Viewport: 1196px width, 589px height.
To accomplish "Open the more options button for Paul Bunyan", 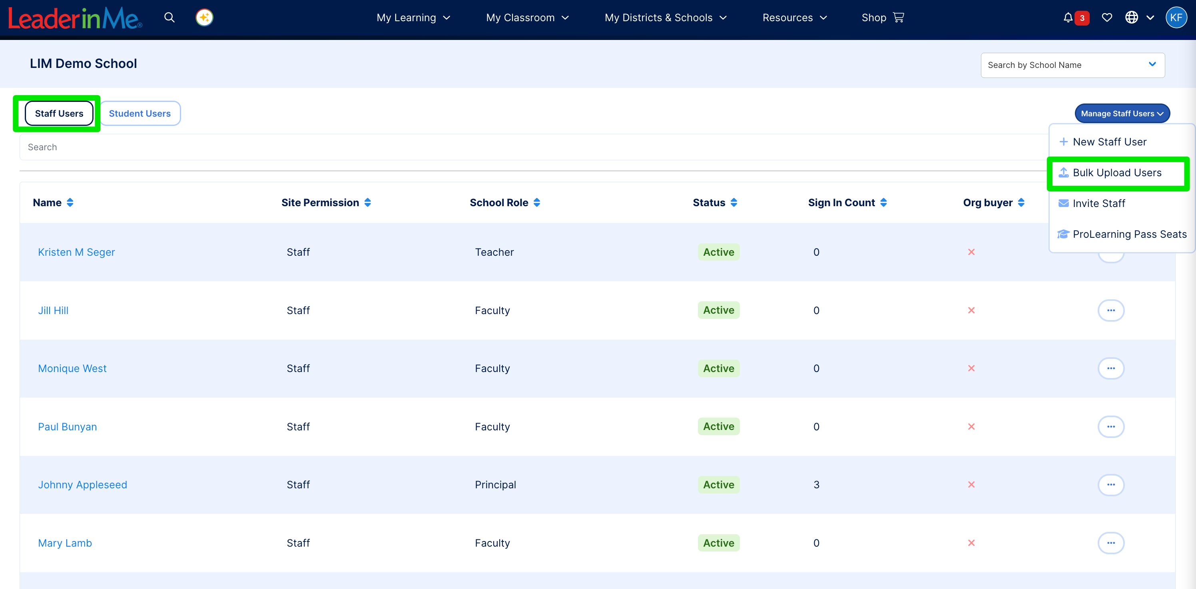I will coord(1110,426).
